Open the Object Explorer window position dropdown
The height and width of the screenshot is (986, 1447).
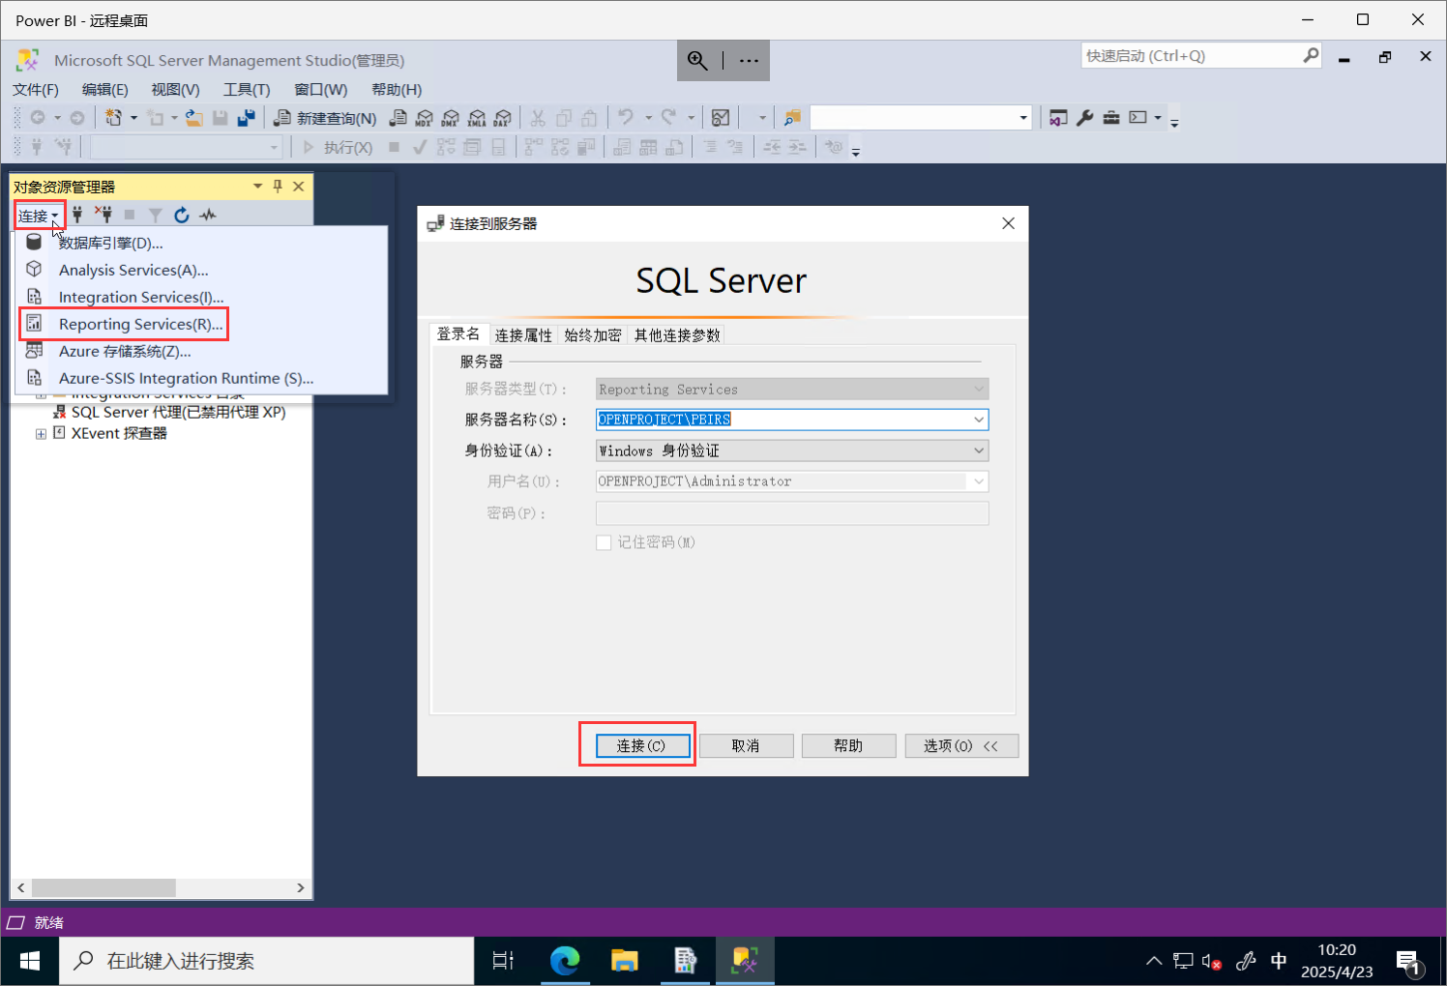pyautogui.click(x=257, y=186)
